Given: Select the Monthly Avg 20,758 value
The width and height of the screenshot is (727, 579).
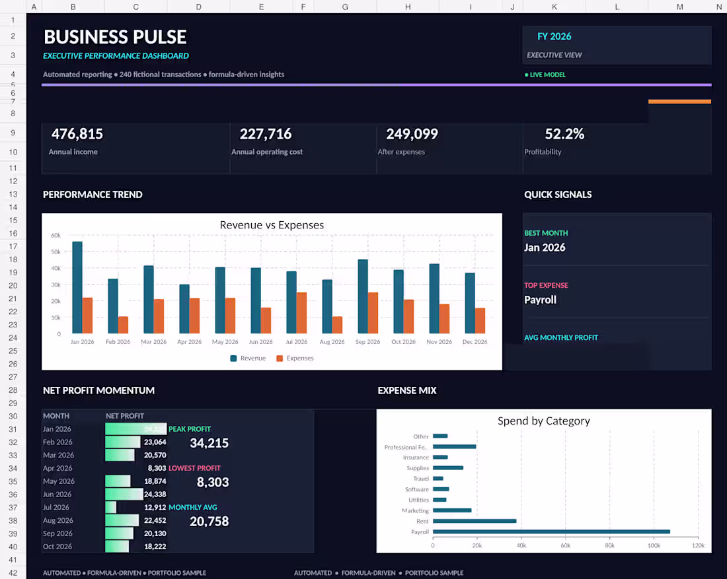Looking at the screenshot, I should coord(209,522).
